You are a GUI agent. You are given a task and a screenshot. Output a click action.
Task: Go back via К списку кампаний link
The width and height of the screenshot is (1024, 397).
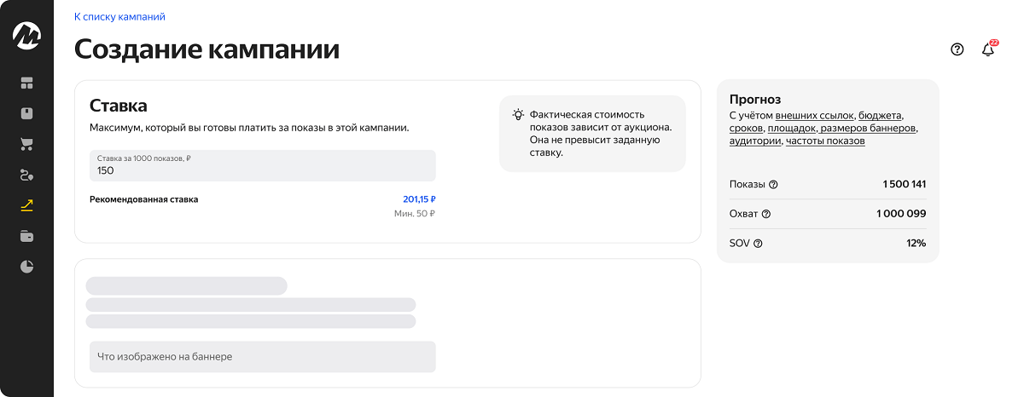pyautogui.click(x=119, y=16)
